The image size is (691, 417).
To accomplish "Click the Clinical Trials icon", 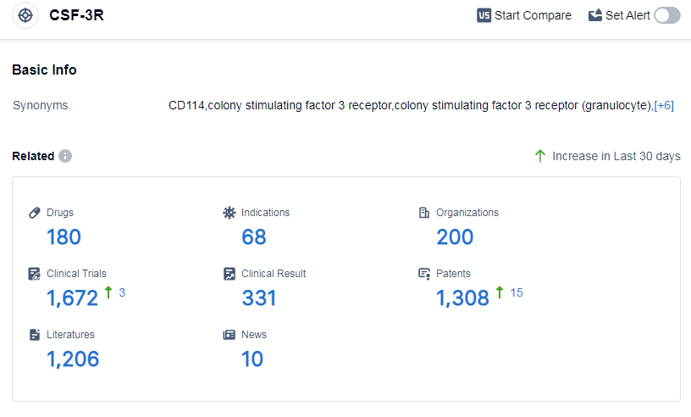I will click(35, 274).
